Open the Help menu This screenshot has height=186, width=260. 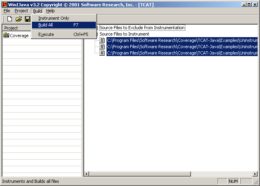[51, 11]
